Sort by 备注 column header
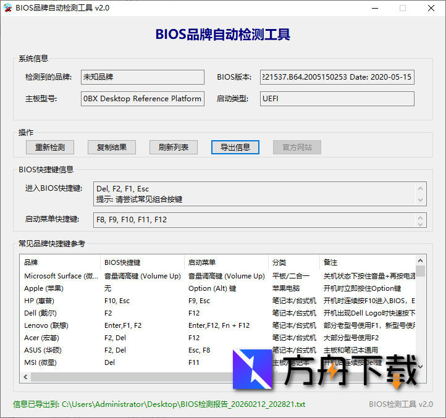 (x=368, y=262)
